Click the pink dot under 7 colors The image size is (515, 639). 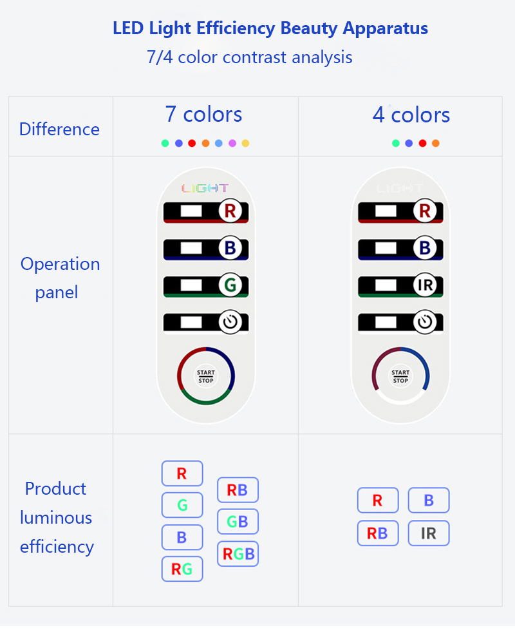coord(232,143)
